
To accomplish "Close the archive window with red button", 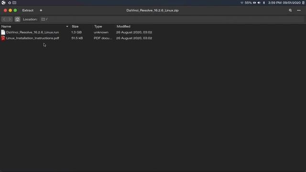I will click(5, 11).
